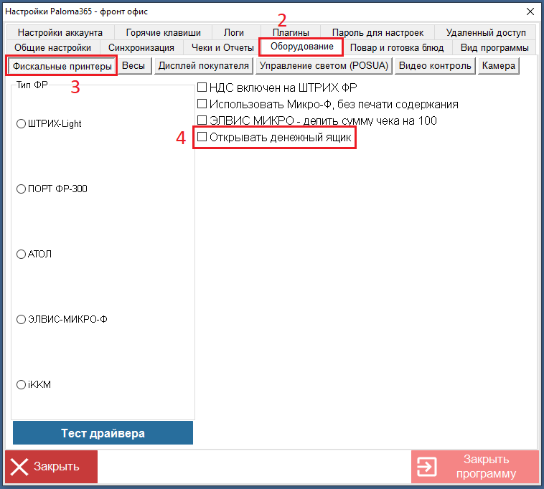
Task: Click the X icon on Закрыть button
Action: point(20,467)
